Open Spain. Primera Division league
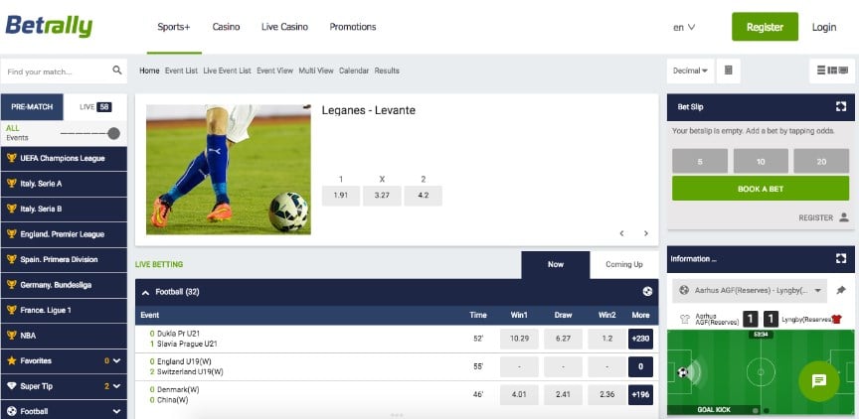 click(64, 259)
